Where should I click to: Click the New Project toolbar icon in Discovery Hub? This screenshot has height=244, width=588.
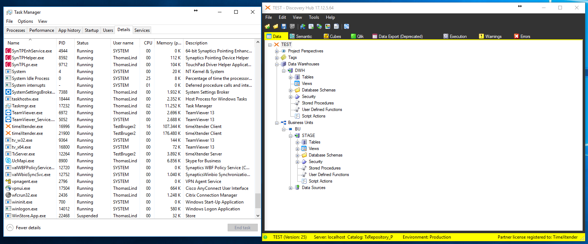coord(267,26)
